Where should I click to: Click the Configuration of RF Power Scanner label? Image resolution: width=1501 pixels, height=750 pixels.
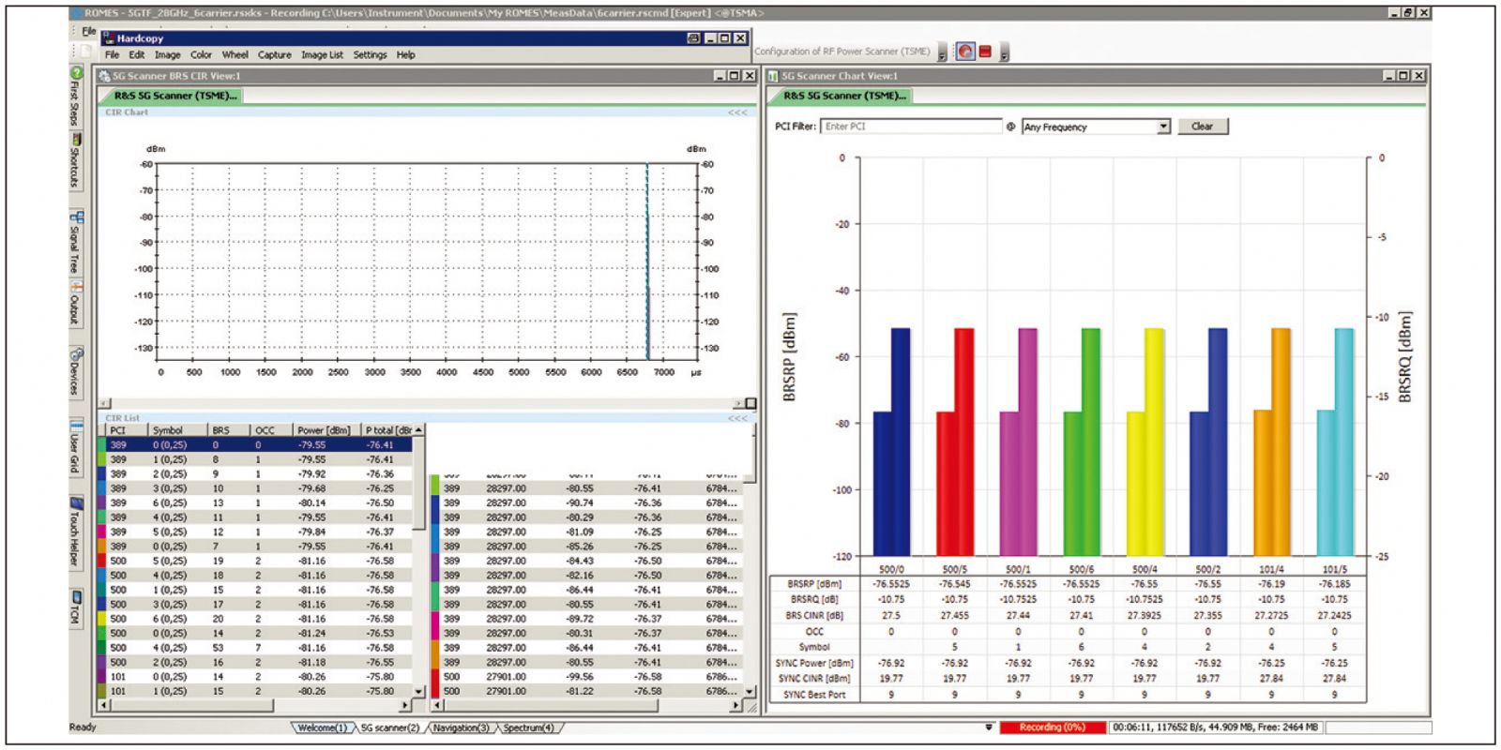(842, 52)
